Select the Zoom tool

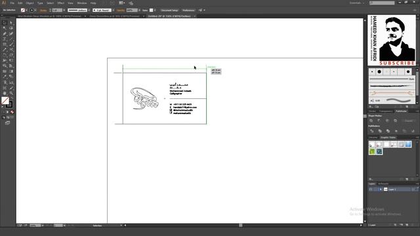[x=11, y=93]
